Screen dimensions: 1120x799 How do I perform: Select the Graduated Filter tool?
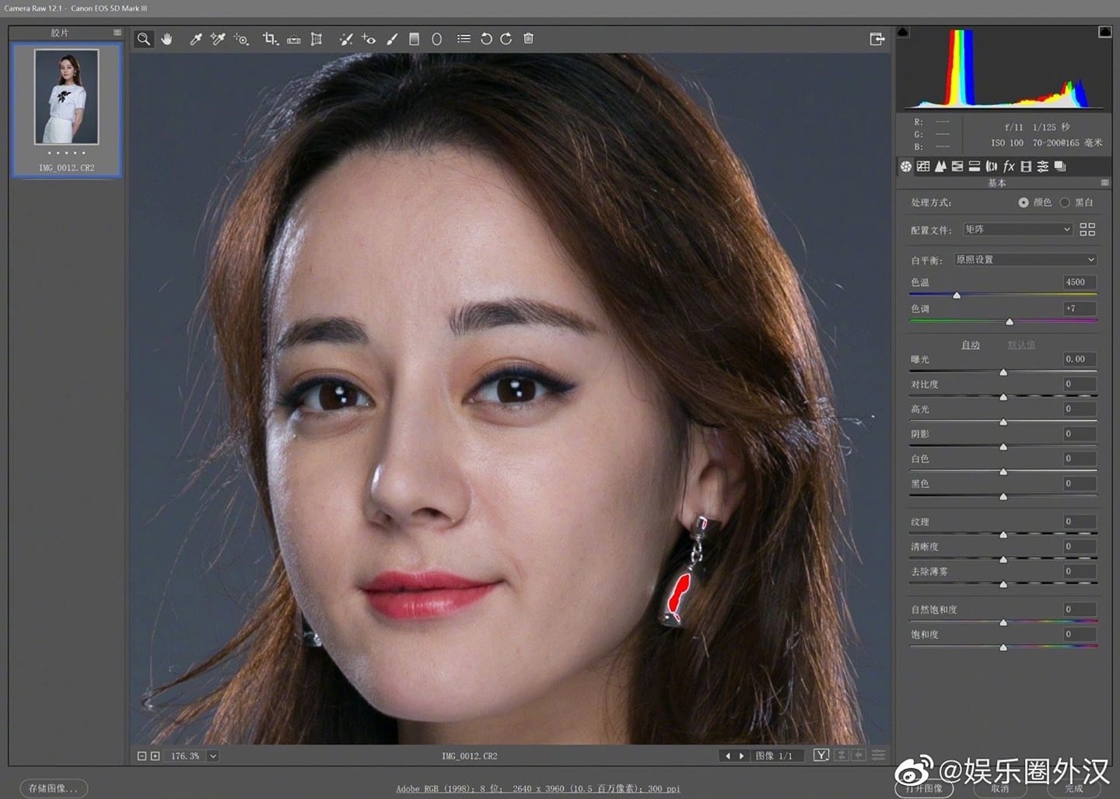[x=415, y=39]
